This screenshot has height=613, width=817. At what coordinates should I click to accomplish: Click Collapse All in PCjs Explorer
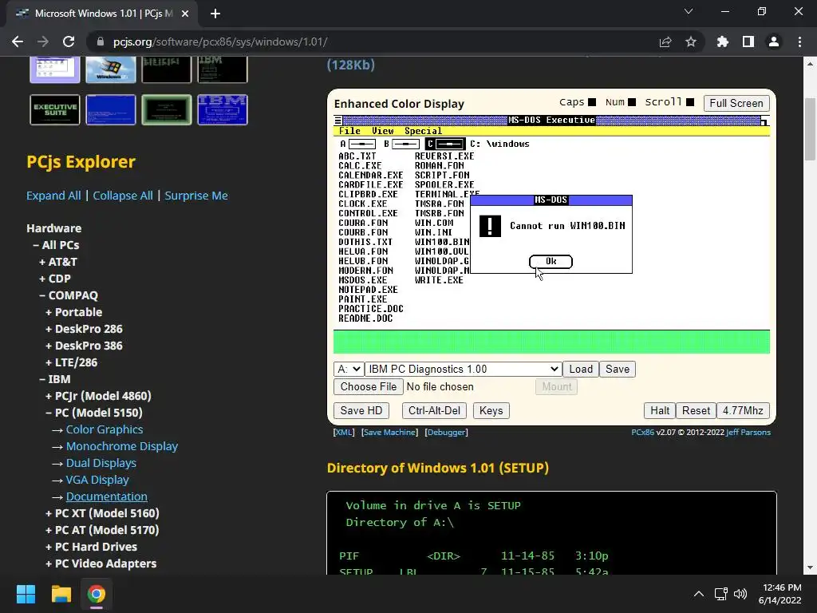(x=123, y=196)
